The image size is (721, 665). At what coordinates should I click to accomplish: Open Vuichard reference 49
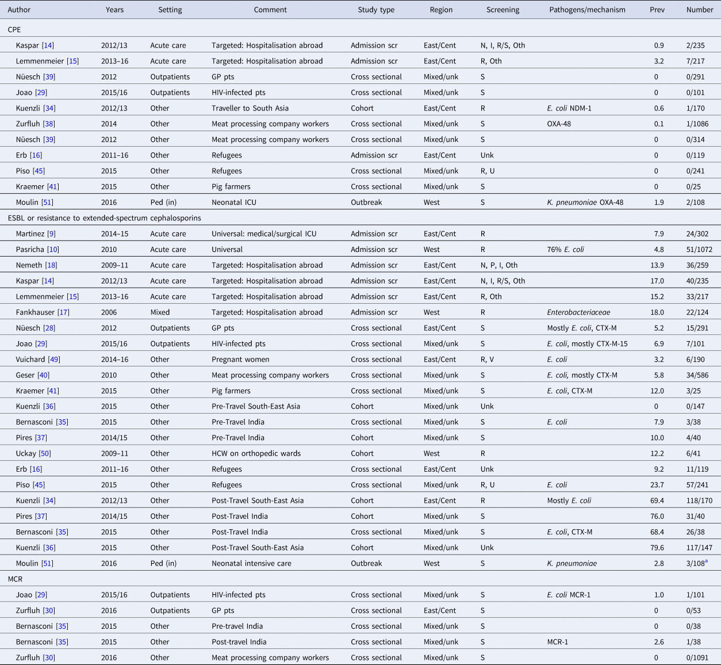point(54,360)
